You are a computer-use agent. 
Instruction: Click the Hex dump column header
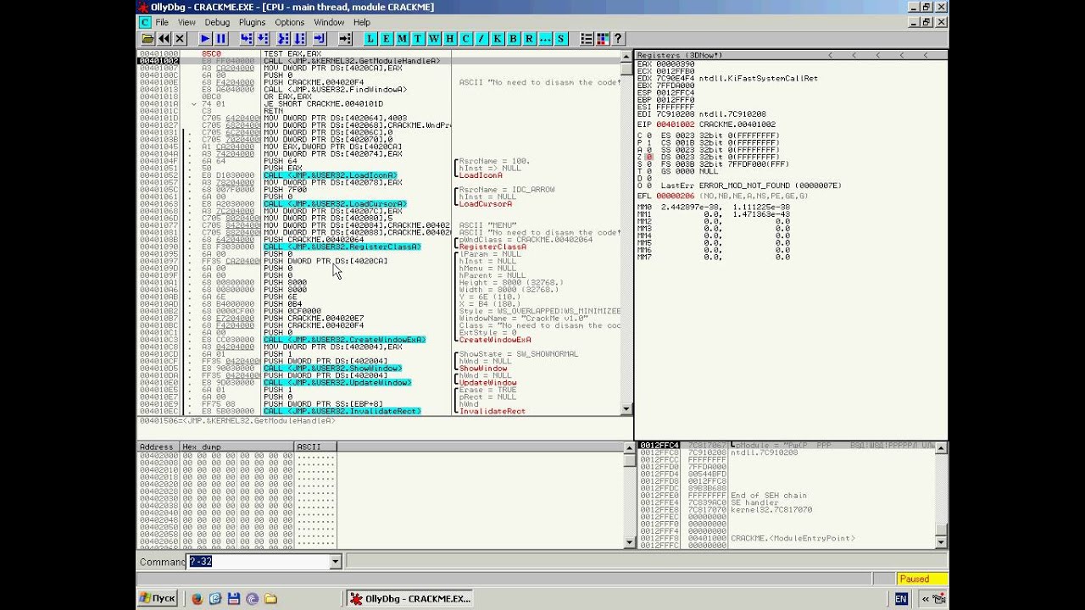click(x=236, y=446)
